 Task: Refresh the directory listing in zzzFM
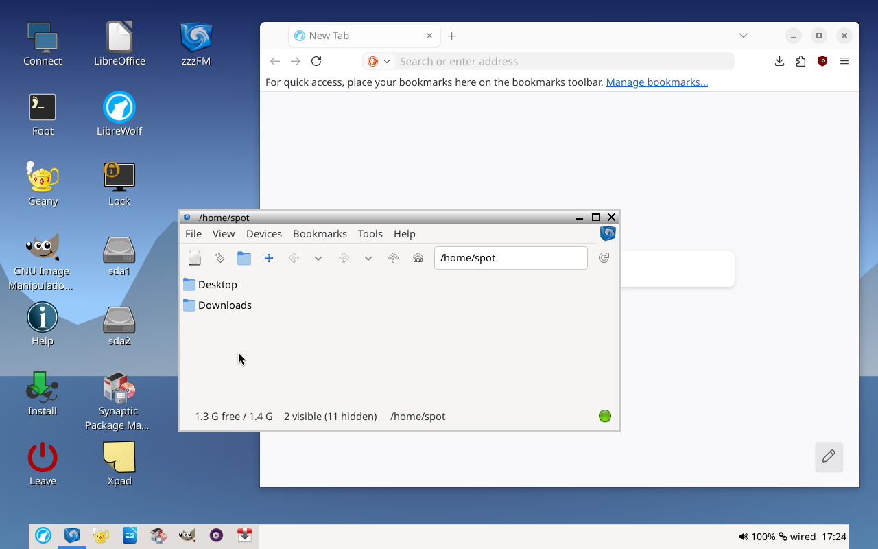point(604,258)
